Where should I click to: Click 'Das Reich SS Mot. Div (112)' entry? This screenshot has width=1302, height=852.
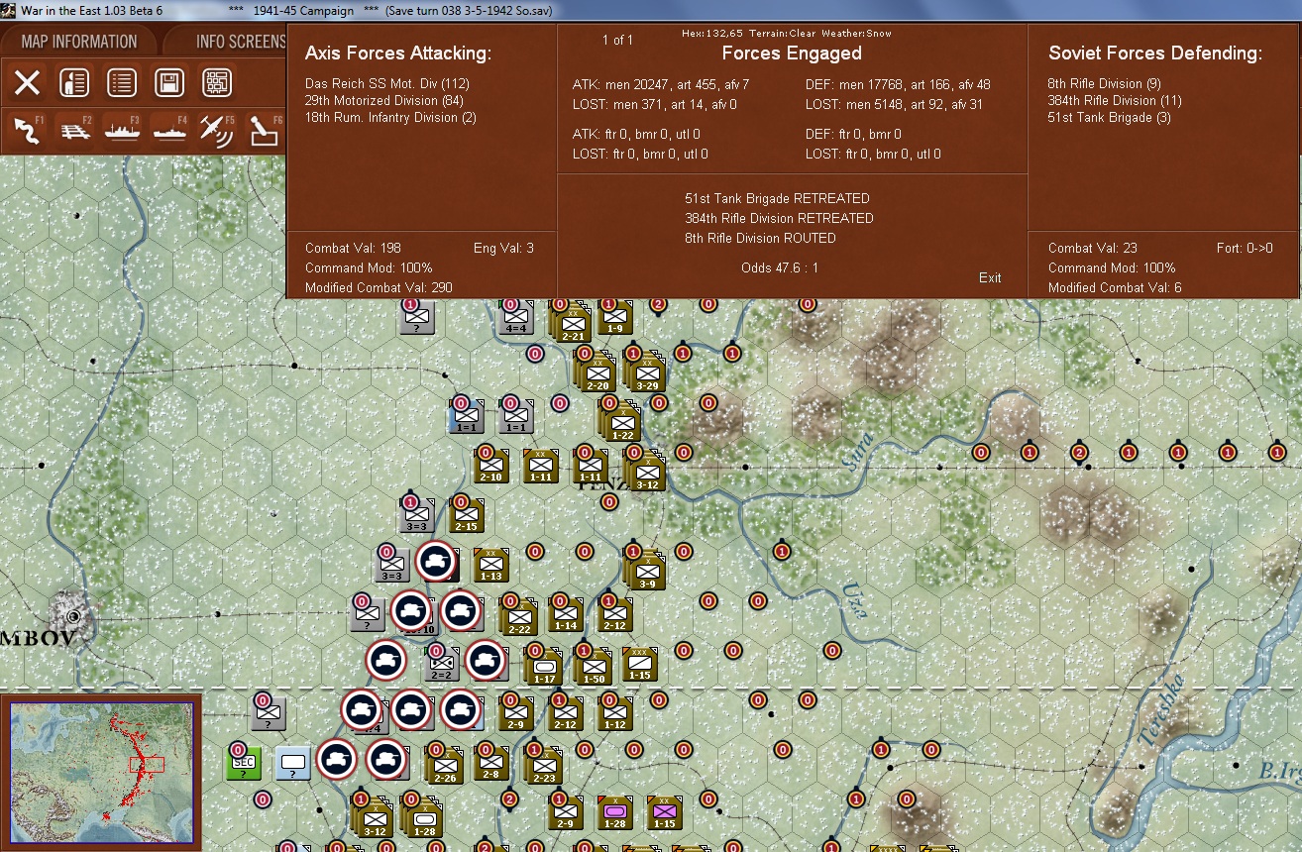coord(386,83)
